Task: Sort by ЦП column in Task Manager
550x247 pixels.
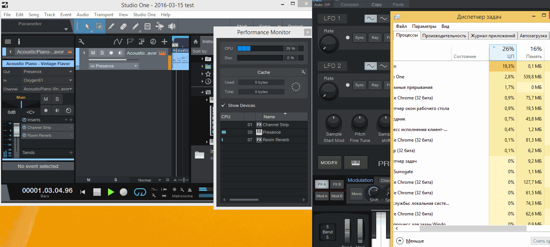Action: [502, 52]
